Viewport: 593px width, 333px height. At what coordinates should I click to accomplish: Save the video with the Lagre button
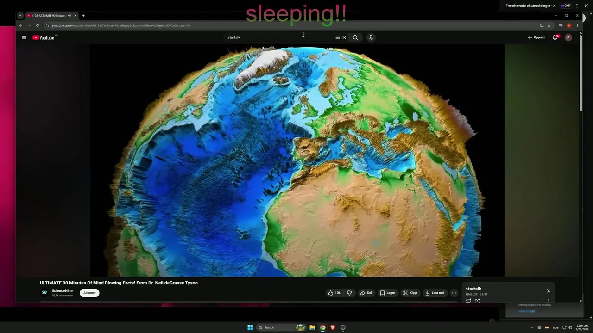click(388, 293)
